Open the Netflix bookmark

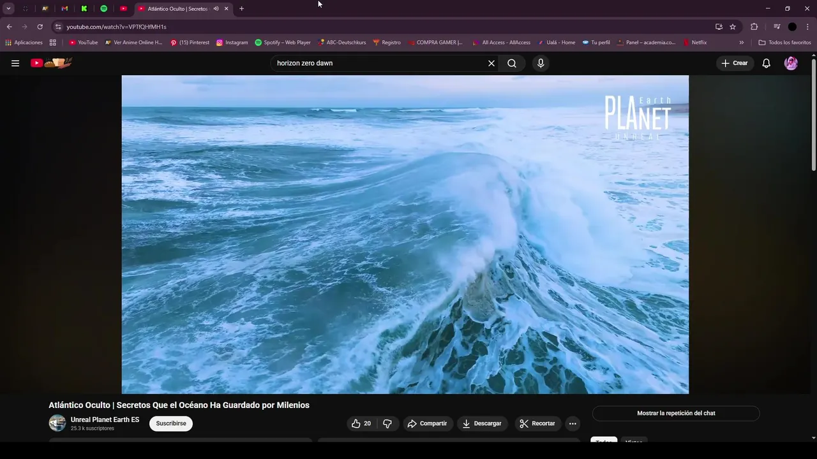pos(695,43)
